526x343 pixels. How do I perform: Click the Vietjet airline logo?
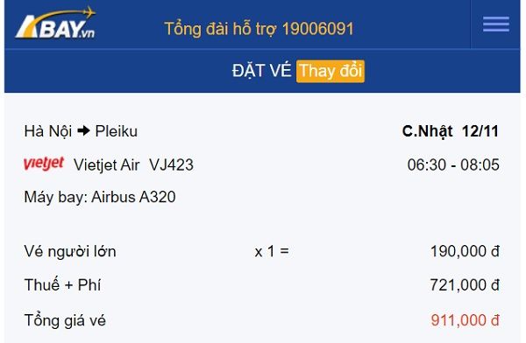[44, 164]
